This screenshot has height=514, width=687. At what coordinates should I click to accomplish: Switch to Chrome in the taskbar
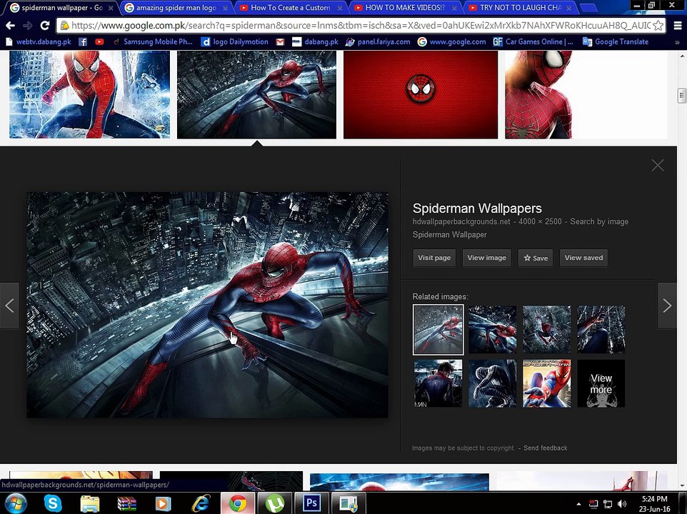(x=238, y=503)
